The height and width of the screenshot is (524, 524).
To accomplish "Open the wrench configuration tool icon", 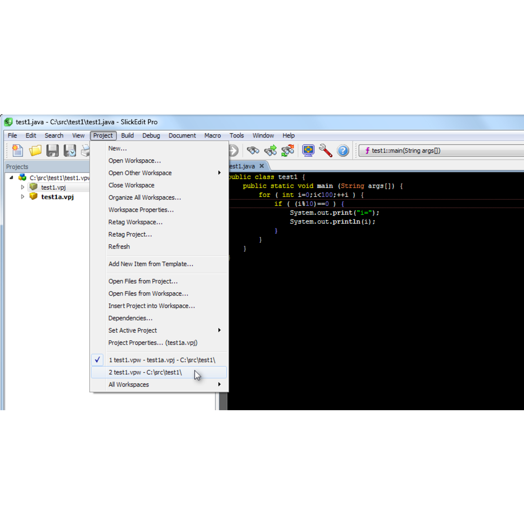I will point(325,151).
